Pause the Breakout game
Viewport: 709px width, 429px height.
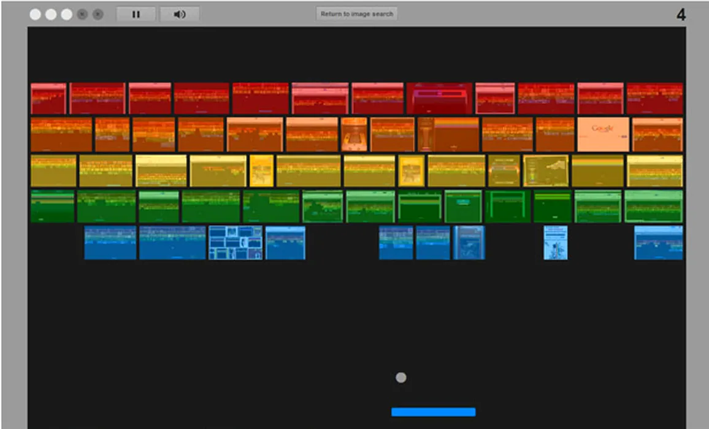[136, 14]
